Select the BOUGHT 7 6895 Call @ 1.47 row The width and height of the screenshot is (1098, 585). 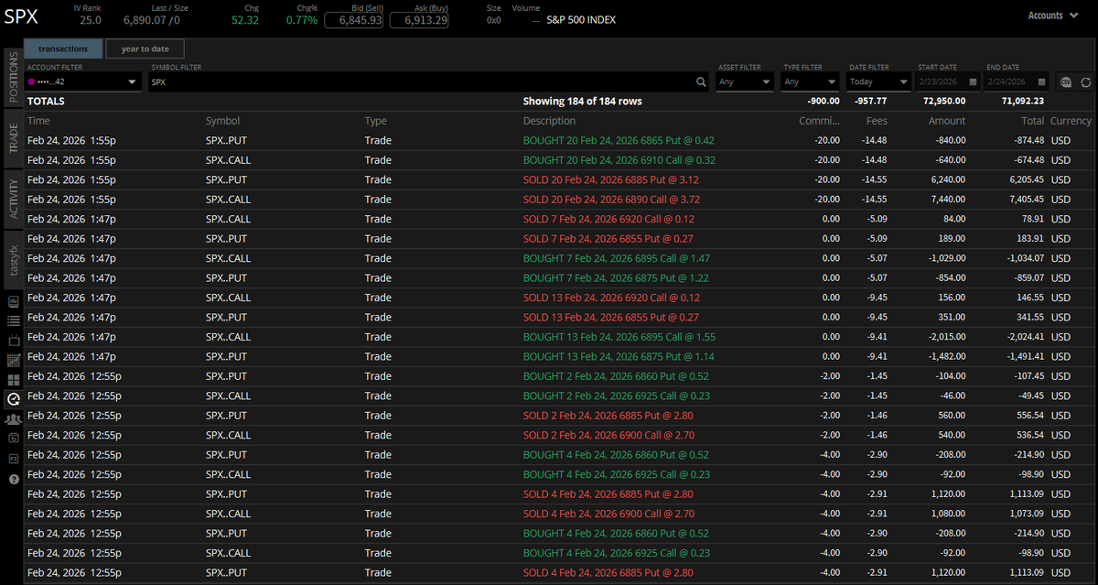560,258
